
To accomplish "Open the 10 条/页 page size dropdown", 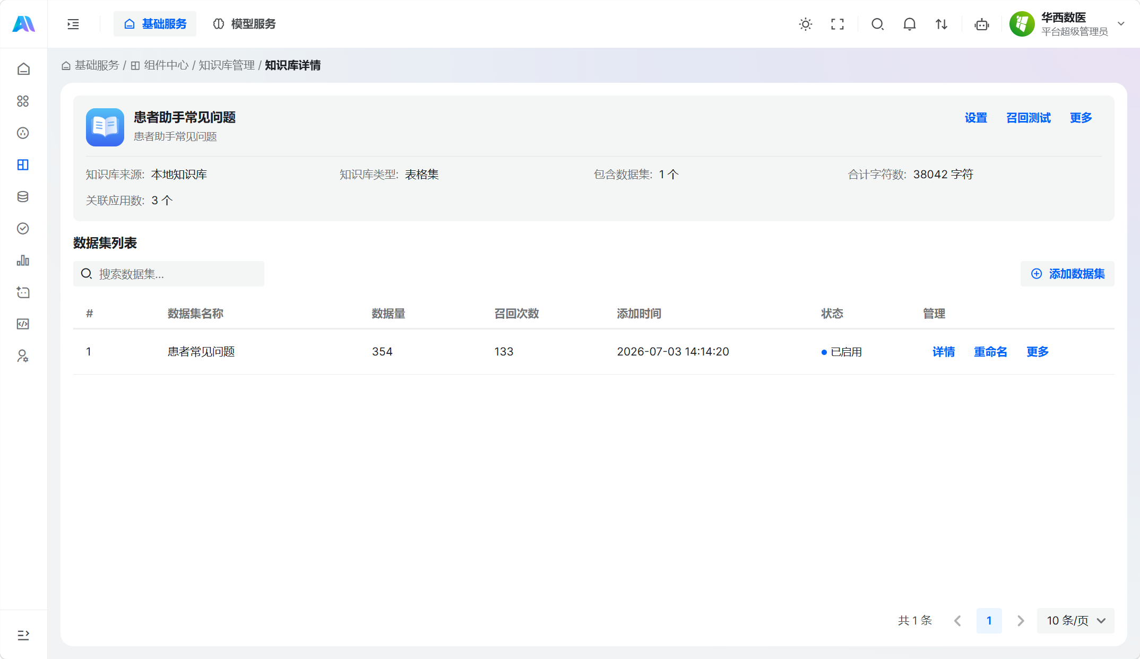I will coord(1076,621).
